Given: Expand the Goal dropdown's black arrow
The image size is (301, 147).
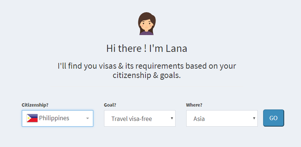Looking at the screenshot, I should pos(172,118).
